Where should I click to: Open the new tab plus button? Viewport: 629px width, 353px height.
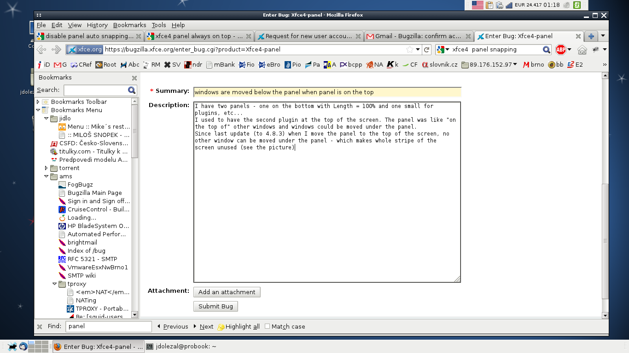point(591,36)
